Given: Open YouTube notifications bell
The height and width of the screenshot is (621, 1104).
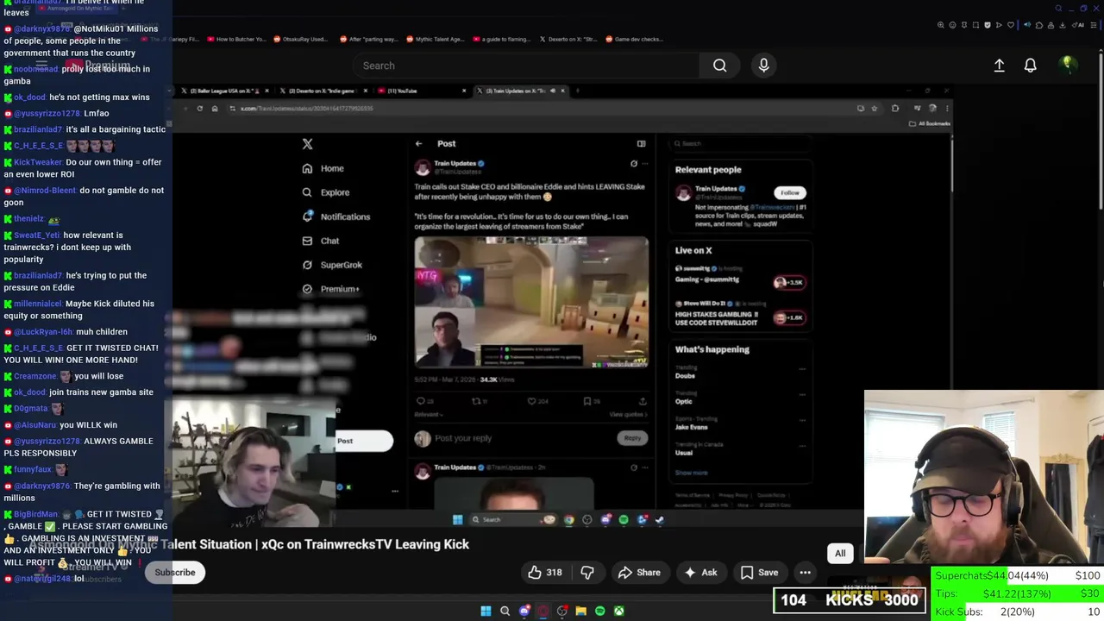Looking at the screenshot, I should (1030, 66).
